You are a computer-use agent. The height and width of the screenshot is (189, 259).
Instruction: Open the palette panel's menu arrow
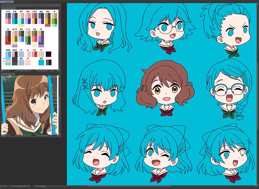coord(60,8)
